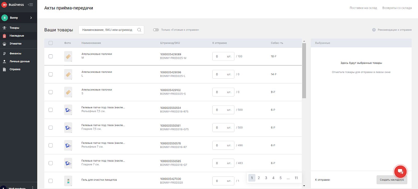Click the Создать накладную button
This screenshot has height=189, width=418.
[x=392, y=180]
